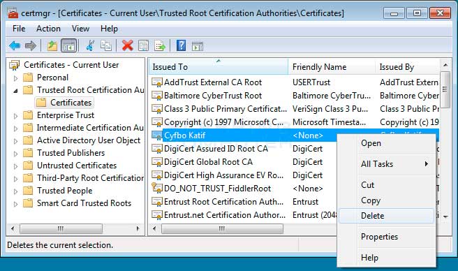Collapse the Trusted Root Certification Authorities node
Screen dimensions: 458x271
(16, 91)
